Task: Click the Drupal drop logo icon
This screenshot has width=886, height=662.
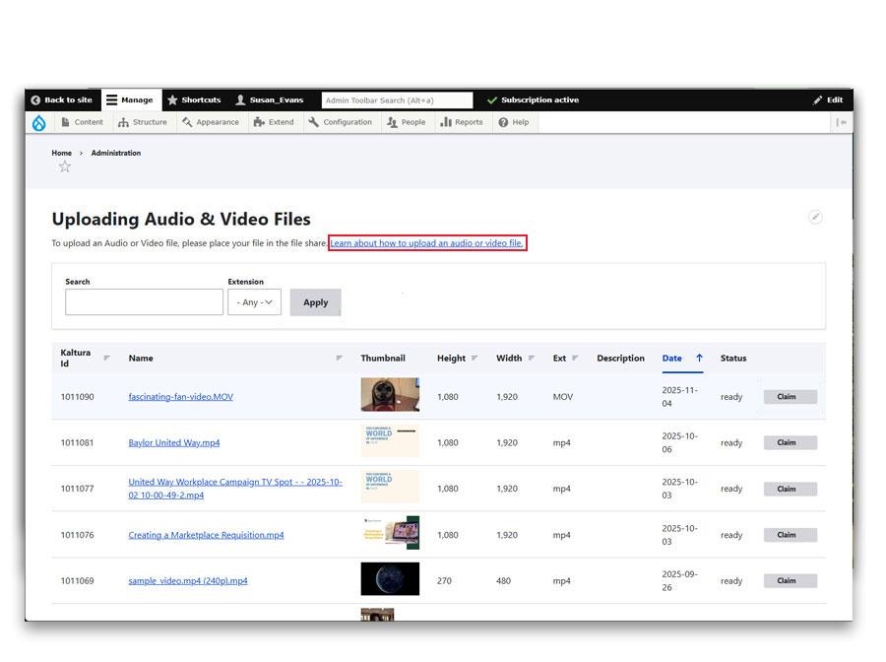Action: click(x=39, y=122)
